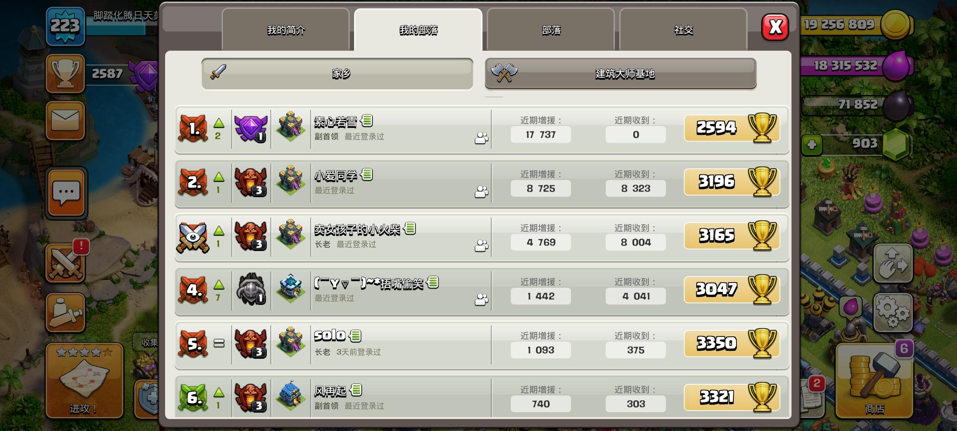The width and height of the screenshot is (957, 431).
Task: Select 卖女孩子的小火柴 member row
Action: click(482, 237)
